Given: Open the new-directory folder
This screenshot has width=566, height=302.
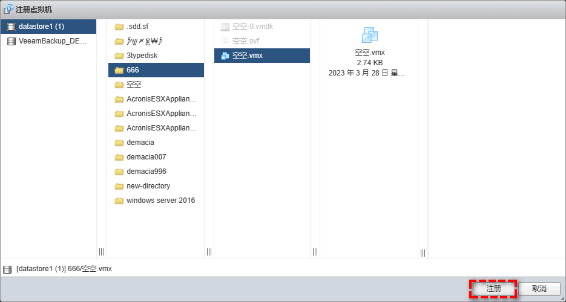Looking at the screenshot, I should 148,186.
